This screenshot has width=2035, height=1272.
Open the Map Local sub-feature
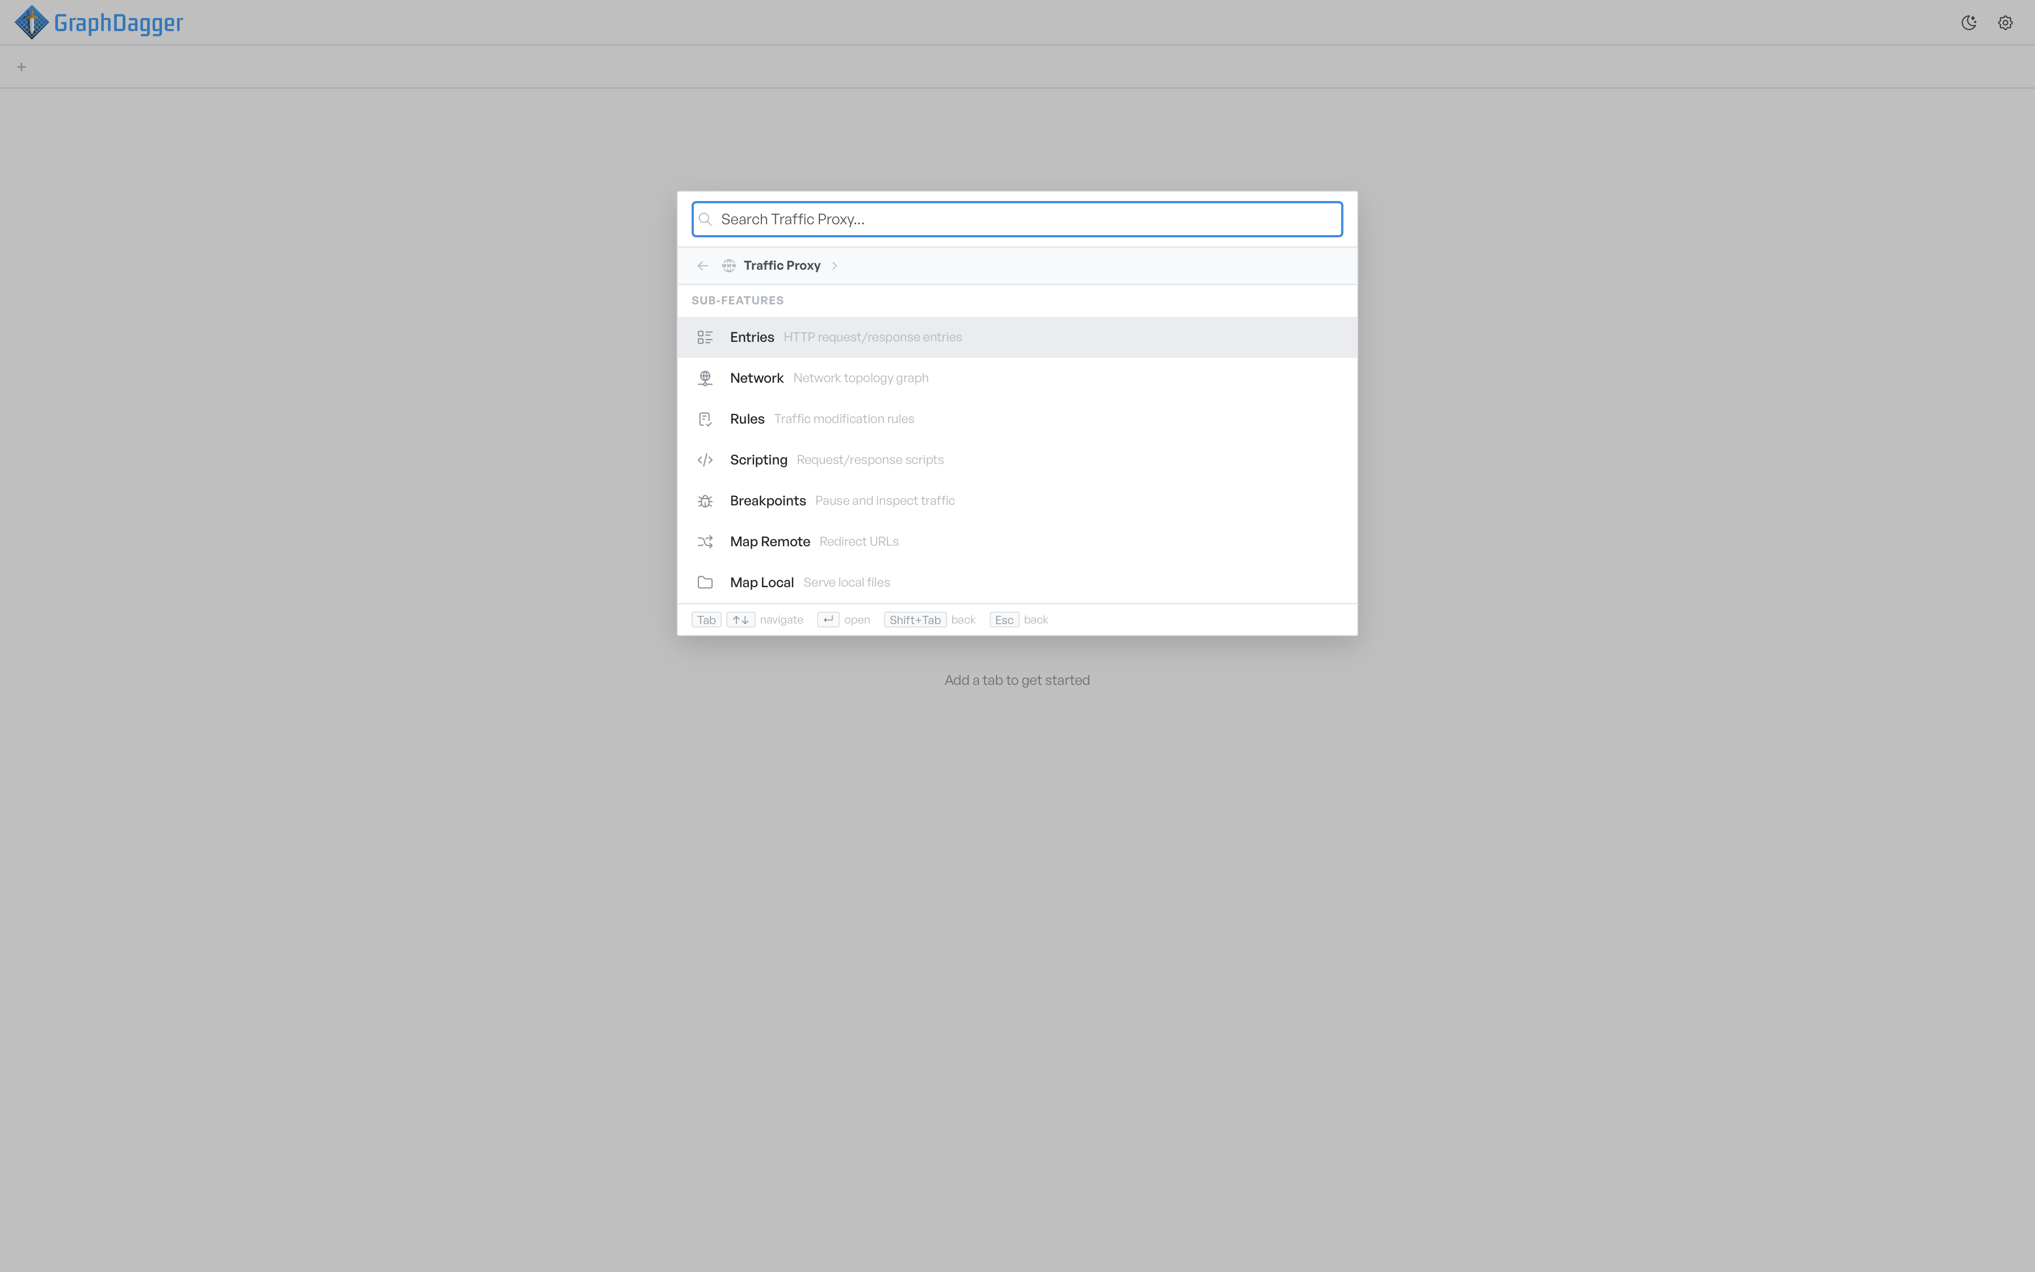click(1017, 582)
